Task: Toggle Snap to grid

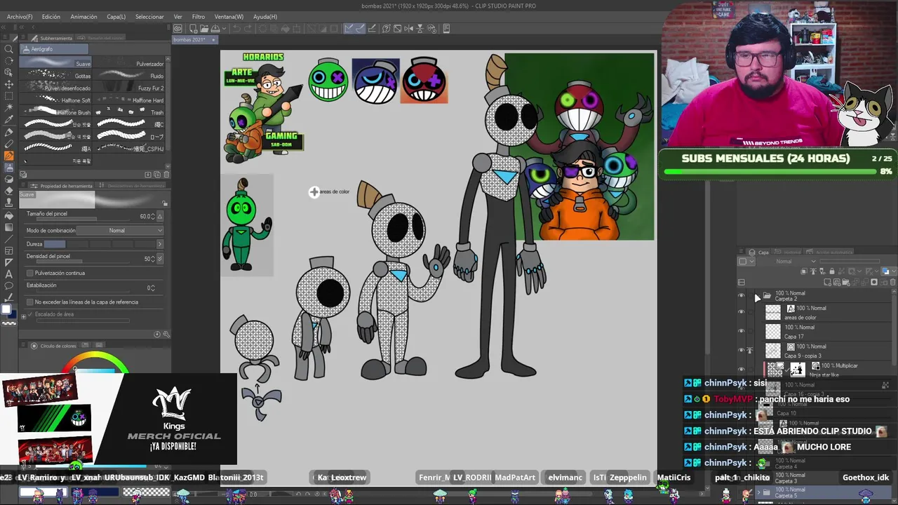Action: [373, 29]
